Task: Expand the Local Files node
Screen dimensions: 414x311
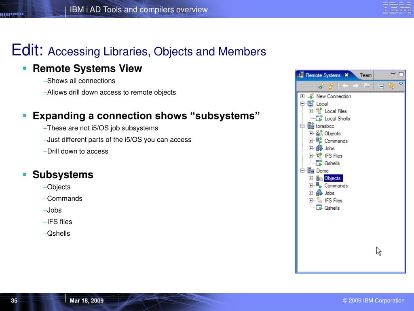Action: [x=311, y=111]
